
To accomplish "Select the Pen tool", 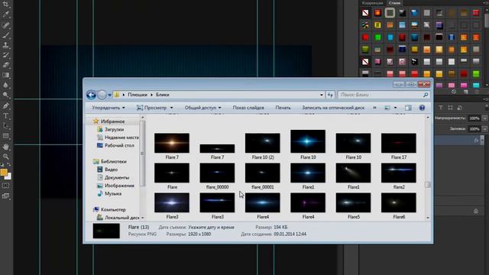I will click(x=5, y=105).
